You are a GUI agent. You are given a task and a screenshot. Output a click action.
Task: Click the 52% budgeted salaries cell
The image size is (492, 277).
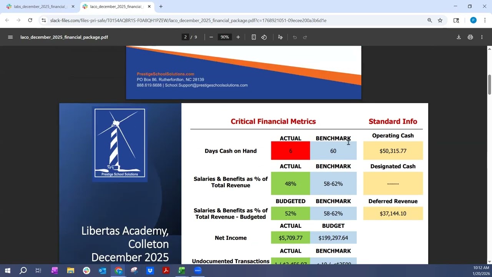(291, 214)
